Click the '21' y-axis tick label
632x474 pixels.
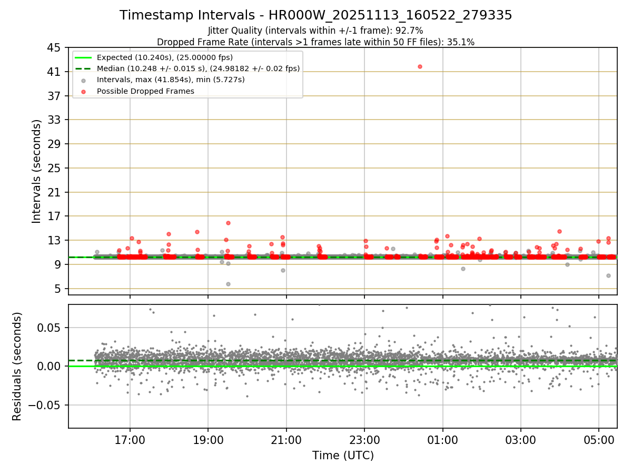click(54, 192)
